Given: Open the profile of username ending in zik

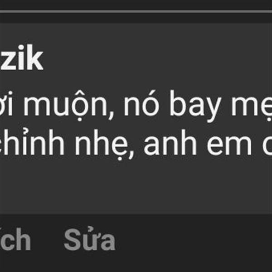Looking at the screenshot, I should pyautogui.click(x=21, y=57).
